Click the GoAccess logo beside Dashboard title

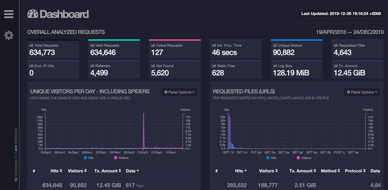(32, 14)
